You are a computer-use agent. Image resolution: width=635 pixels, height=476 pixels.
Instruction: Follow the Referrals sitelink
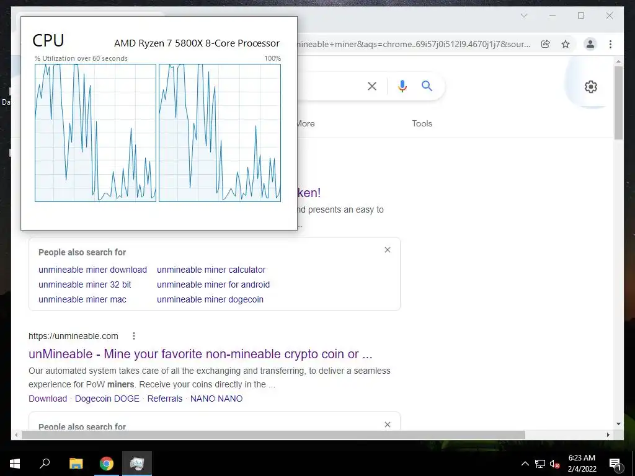pos(165,399)
